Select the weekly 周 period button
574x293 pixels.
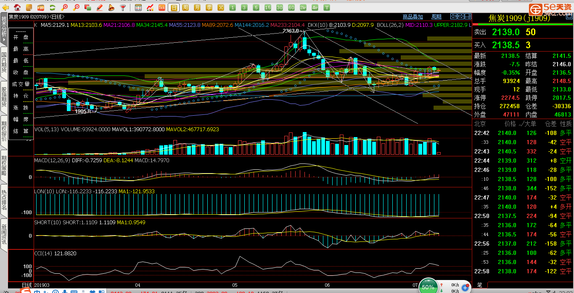[185, 8]
